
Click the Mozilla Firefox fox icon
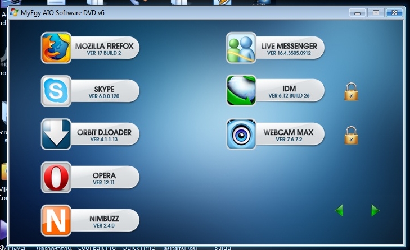coord(56,48)
